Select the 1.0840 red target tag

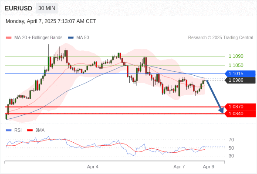point(240,114)
